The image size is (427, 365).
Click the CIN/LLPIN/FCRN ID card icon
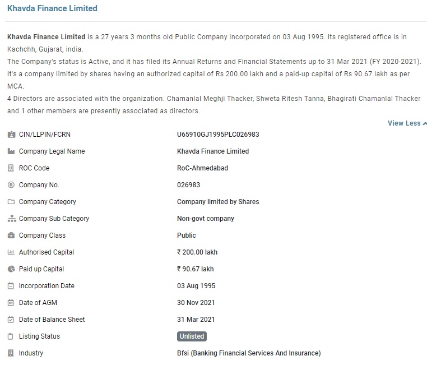click(x=11, y=135)
